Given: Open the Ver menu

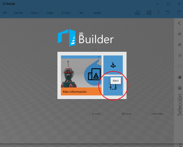Looking at the screenshot, I should coord(81,13).
